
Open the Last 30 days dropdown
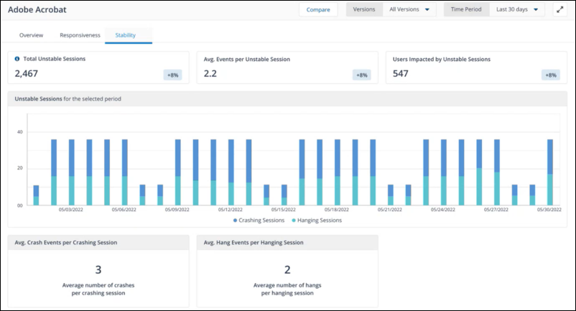pyautogui.click(x=517, y=10)
